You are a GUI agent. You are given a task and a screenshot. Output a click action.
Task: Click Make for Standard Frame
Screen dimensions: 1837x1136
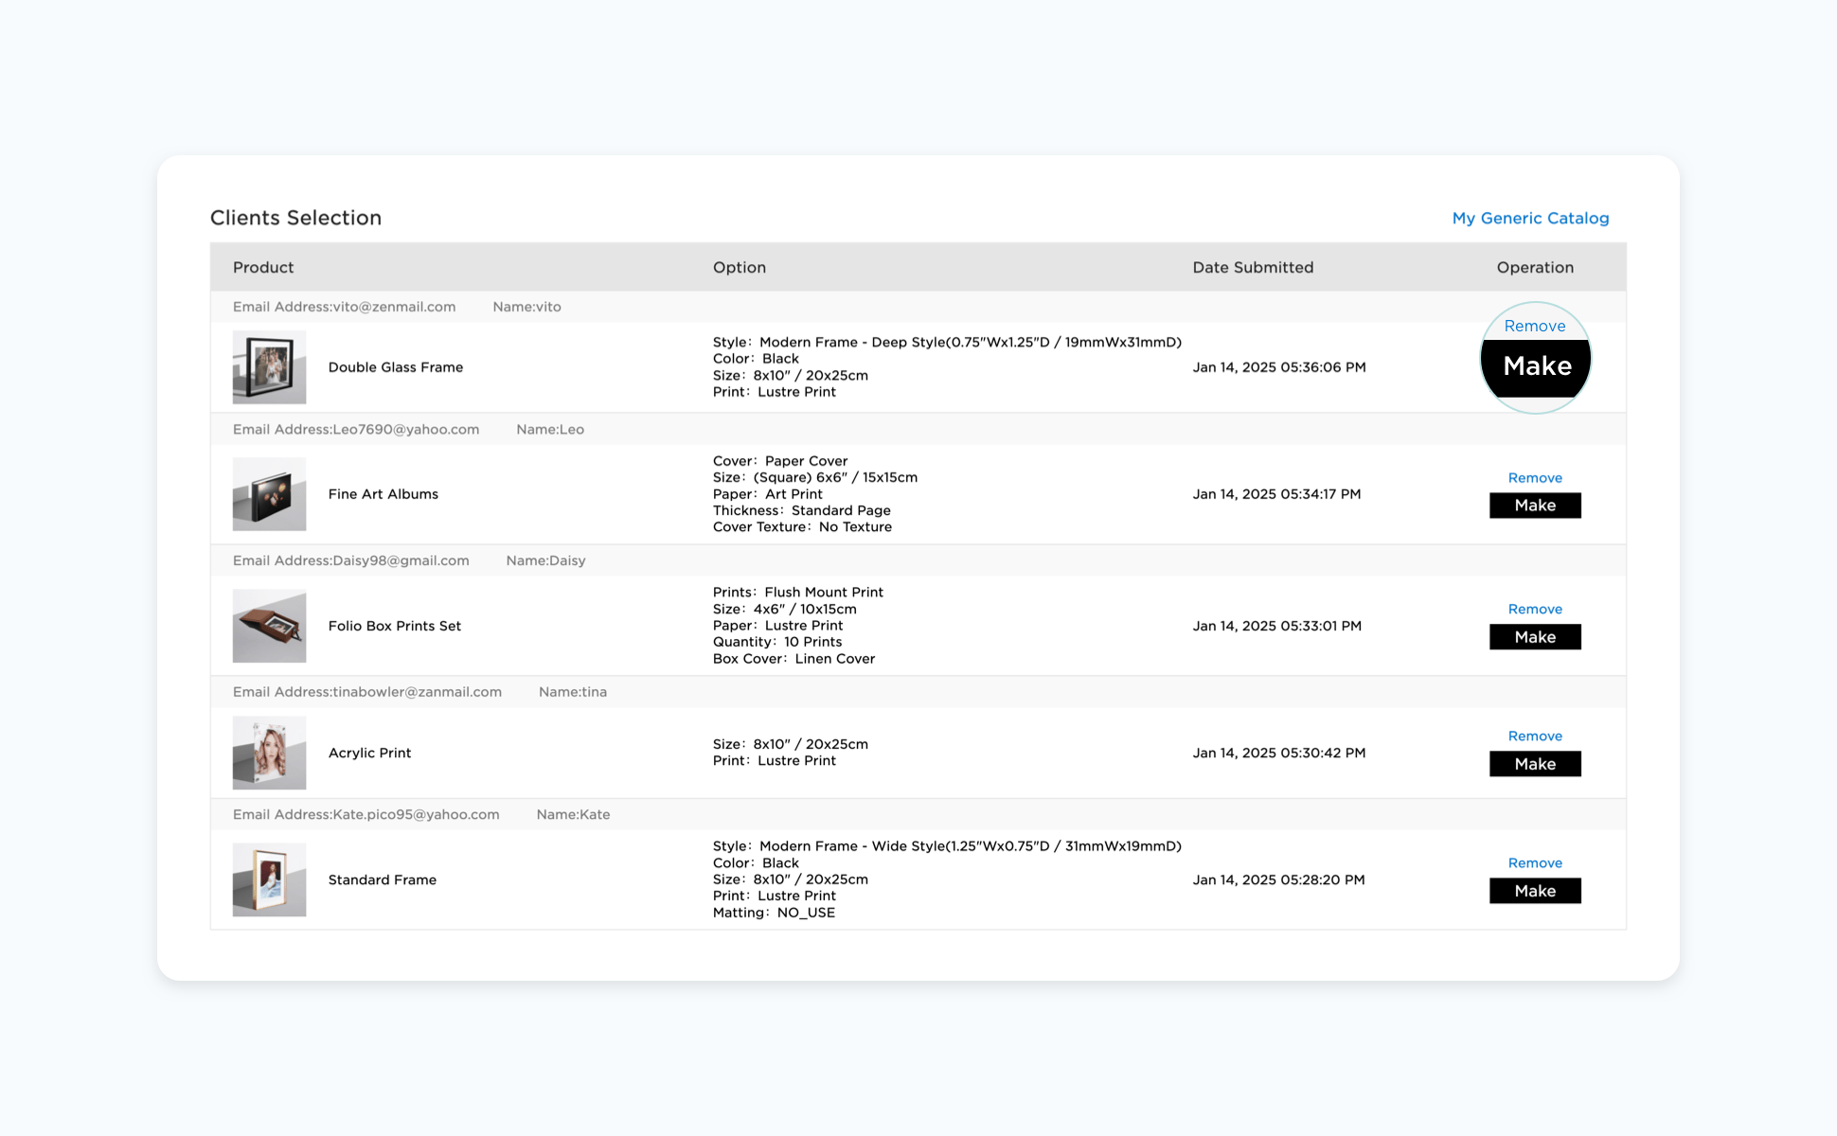[x=1534, y=891]
